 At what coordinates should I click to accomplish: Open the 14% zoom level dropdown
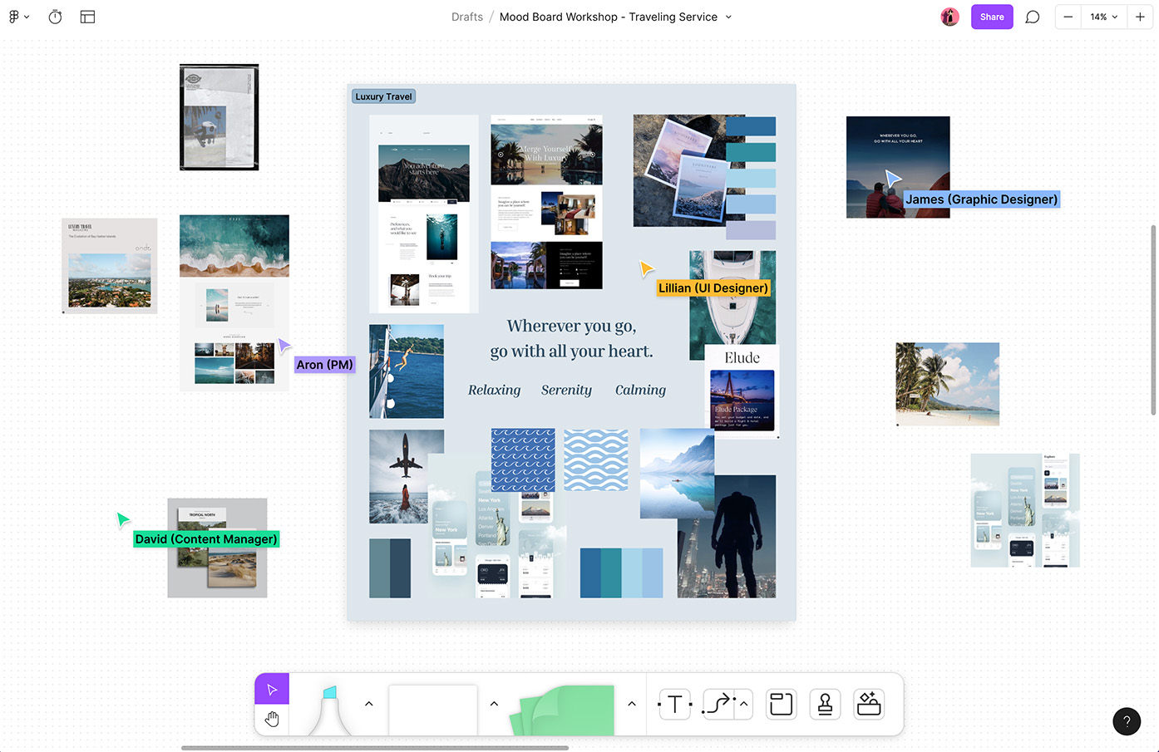(x=1104, y=17)
